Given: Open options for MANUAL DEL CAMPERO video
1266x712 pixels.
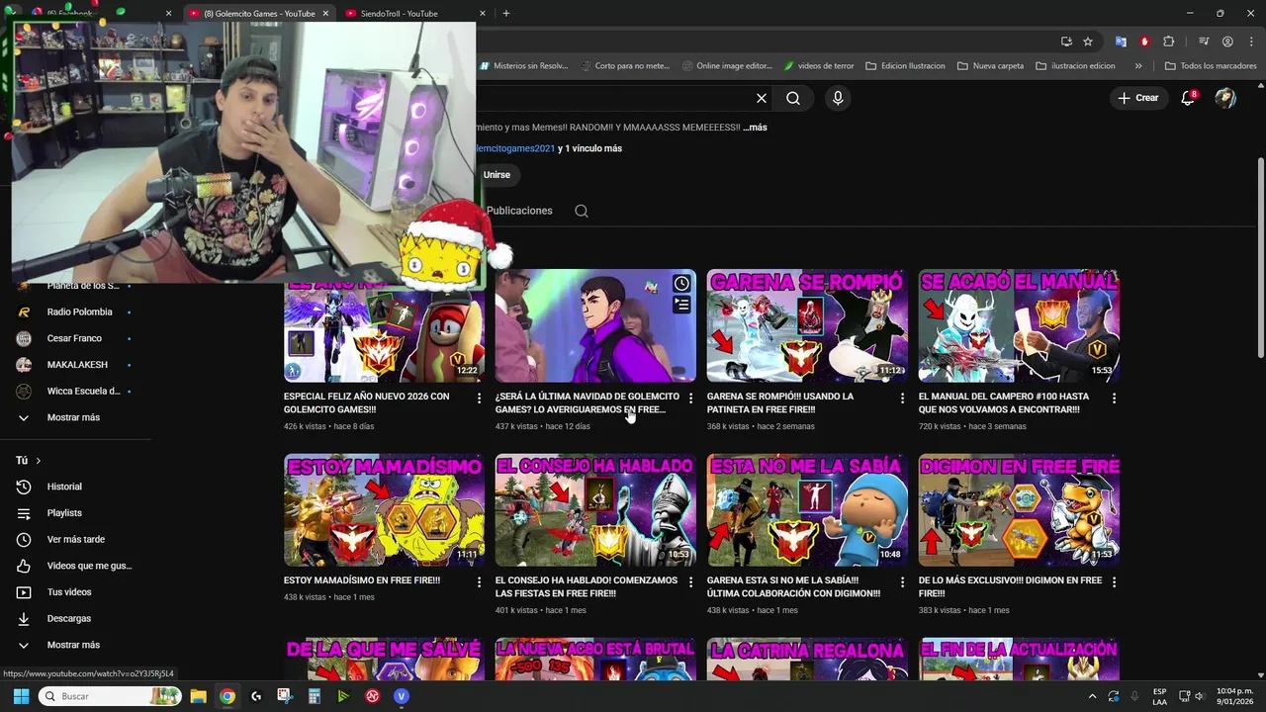Looking at the screenshot, I should tap(1114, 399).
